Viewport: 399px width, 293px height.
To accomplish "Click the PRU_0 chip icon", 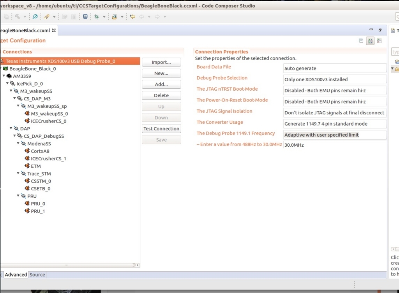I will [x=27, y=203].
